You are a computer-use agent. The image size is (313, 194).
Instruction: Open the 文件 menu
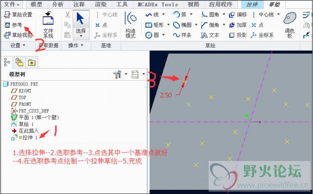tap(11, 4)
